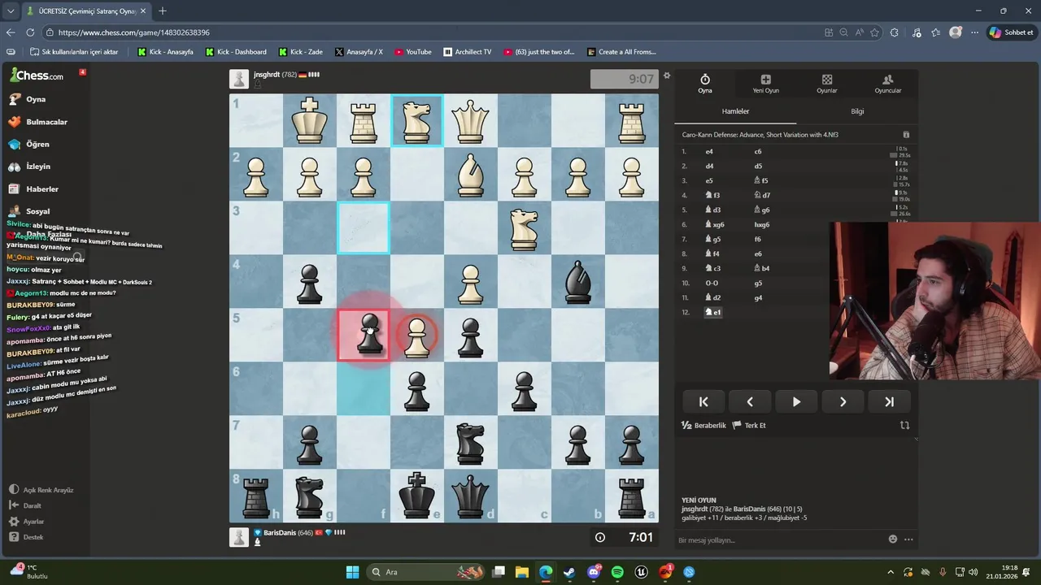Click the zoom out magnifier icon
1041x585 pixels.
point(844,32)
